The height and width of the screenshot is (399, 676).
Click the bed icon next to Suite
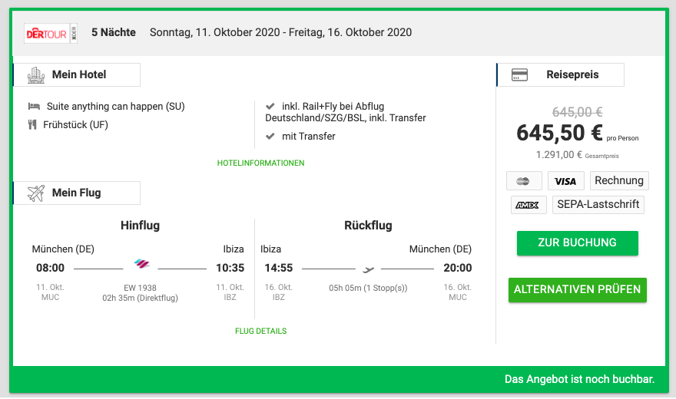34,106
